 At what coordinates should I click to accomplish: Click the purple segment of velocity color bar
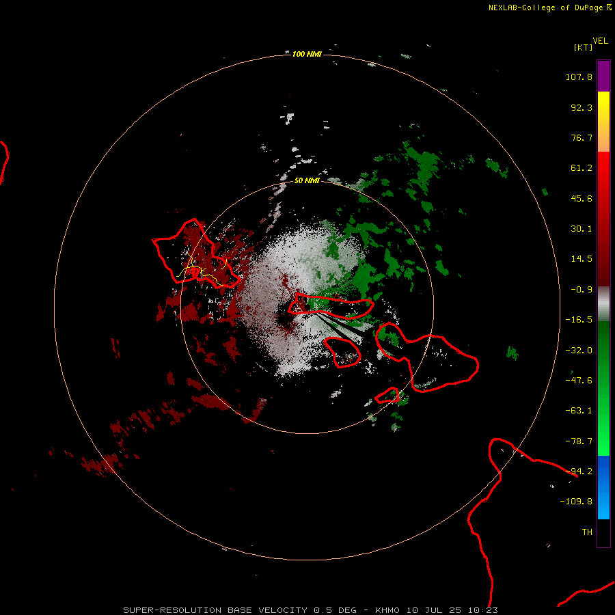(603, 76)
